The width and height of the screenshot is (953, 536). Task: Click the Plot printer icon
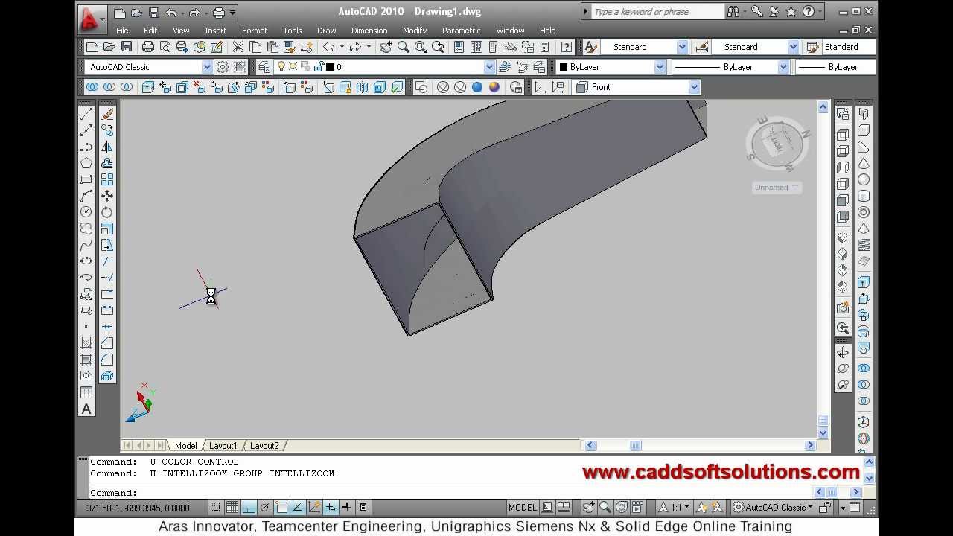(148, 47)
